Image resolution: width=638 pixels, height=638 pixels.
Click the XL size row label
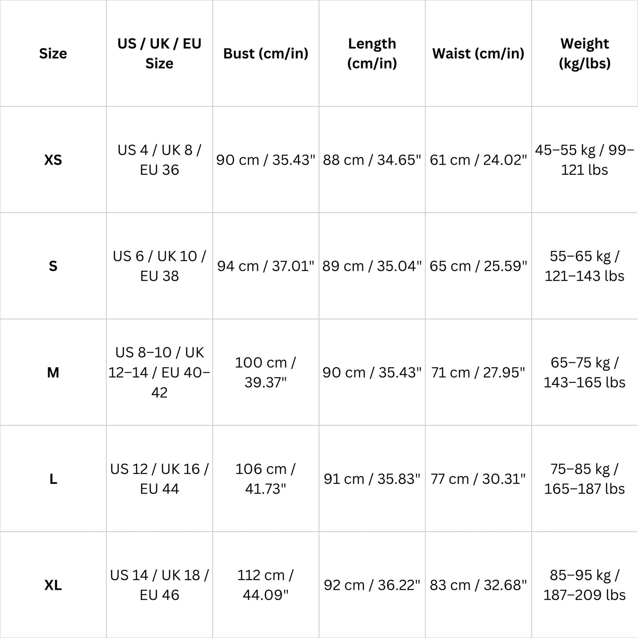[x=53, y=585]
